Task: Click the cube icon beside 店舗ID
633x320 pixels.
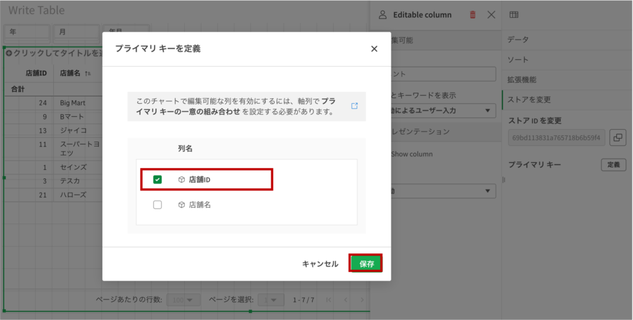Action: 181,179
